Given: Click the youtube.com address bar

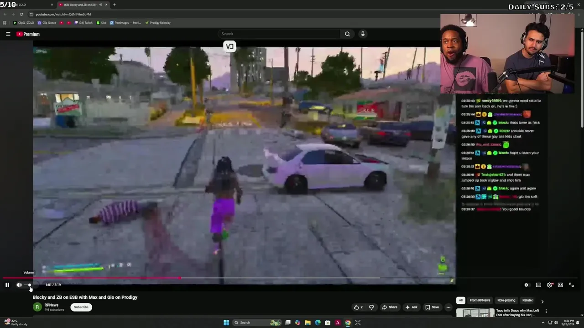Looking at the screenshot, I should pyautogui.click(x=63, y=14).
